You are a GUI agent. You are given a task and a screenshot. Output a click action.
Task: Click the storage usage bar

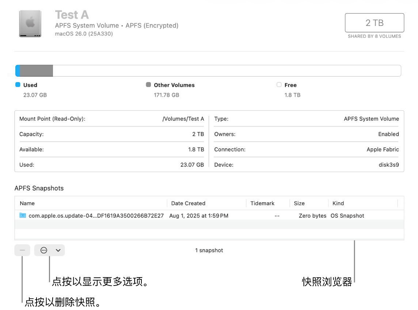tap(208, 71)
